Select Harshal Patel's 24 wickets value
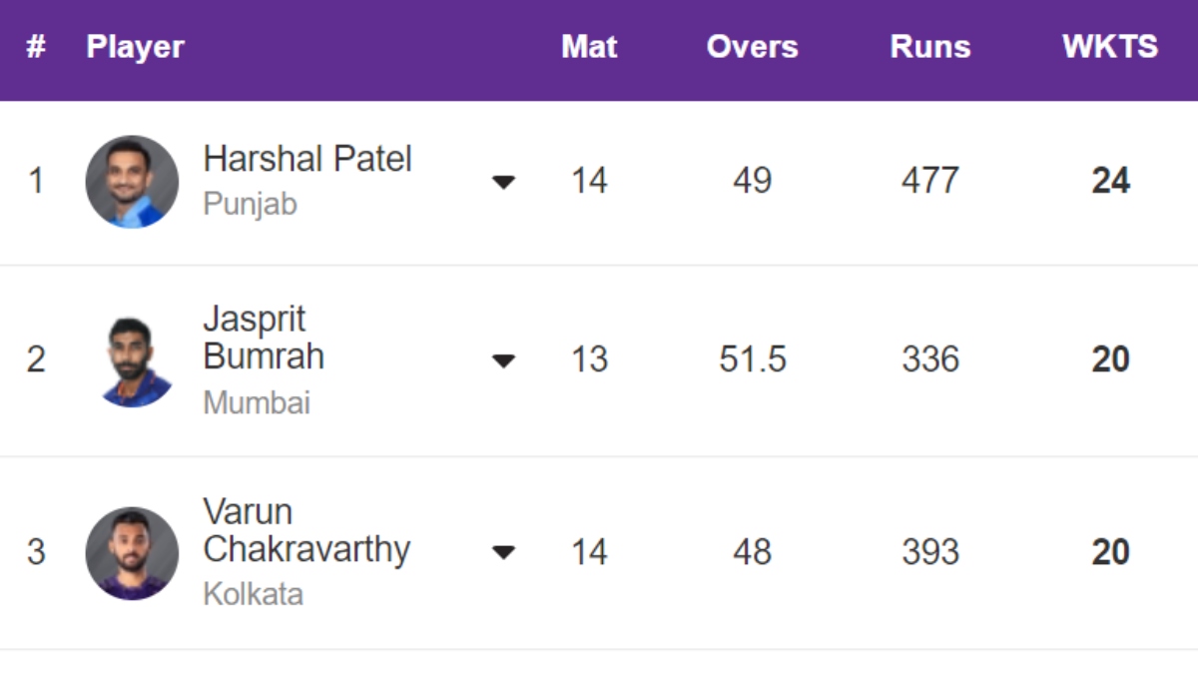Image resolution: width=1198 pixels, height=674 pixels. pos(1110,182)
